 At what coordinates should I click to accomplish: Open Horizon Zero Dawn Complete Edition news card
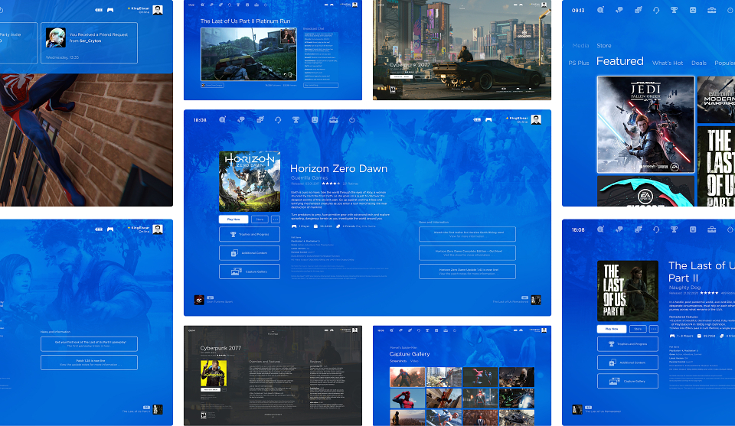(x=467, y=253)
